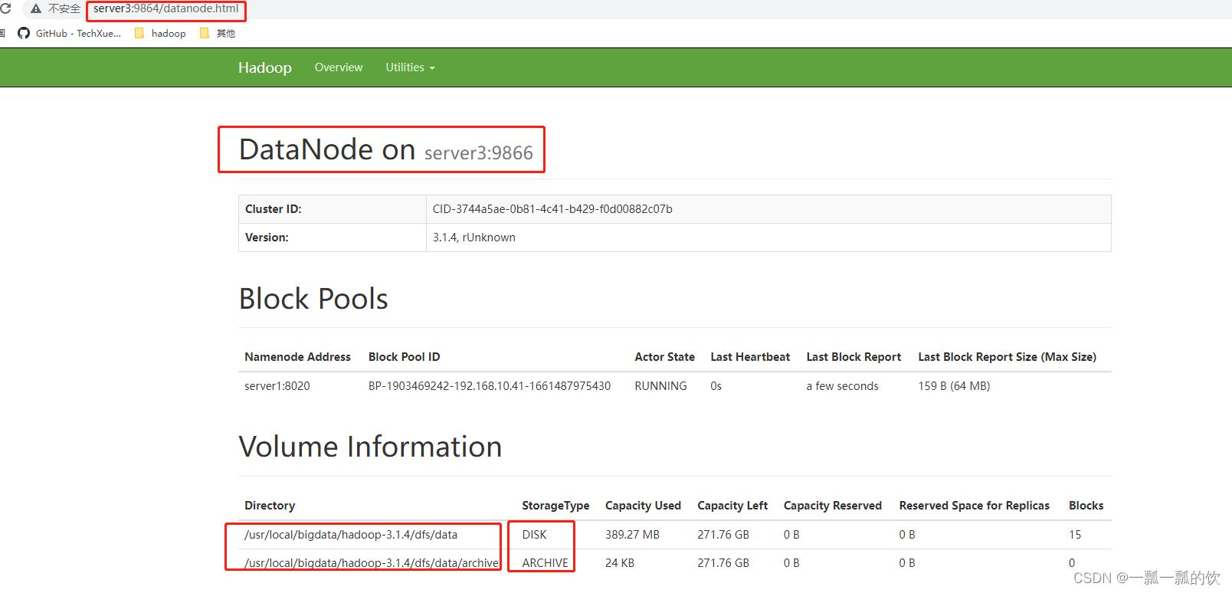Open the hadoop bookmark folder
The image size is (1232, 593).
tap(160, 33)
